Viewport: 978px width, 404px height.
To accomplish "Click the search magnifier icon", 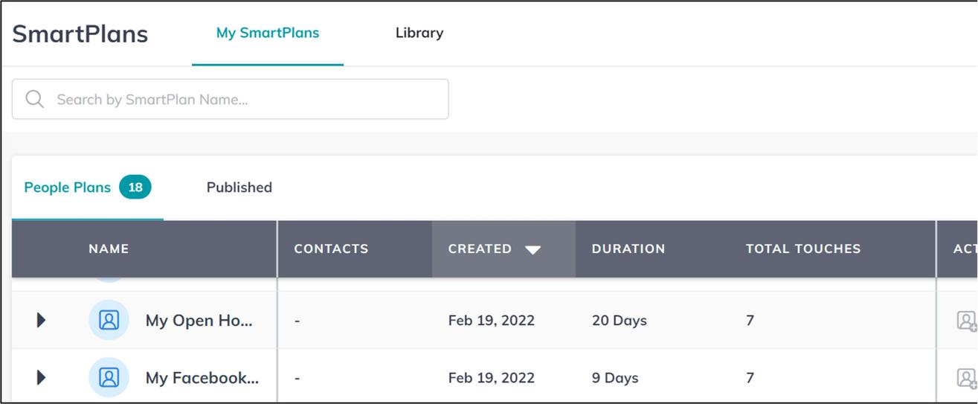I will pyautogui.click(x=34, y=99).
